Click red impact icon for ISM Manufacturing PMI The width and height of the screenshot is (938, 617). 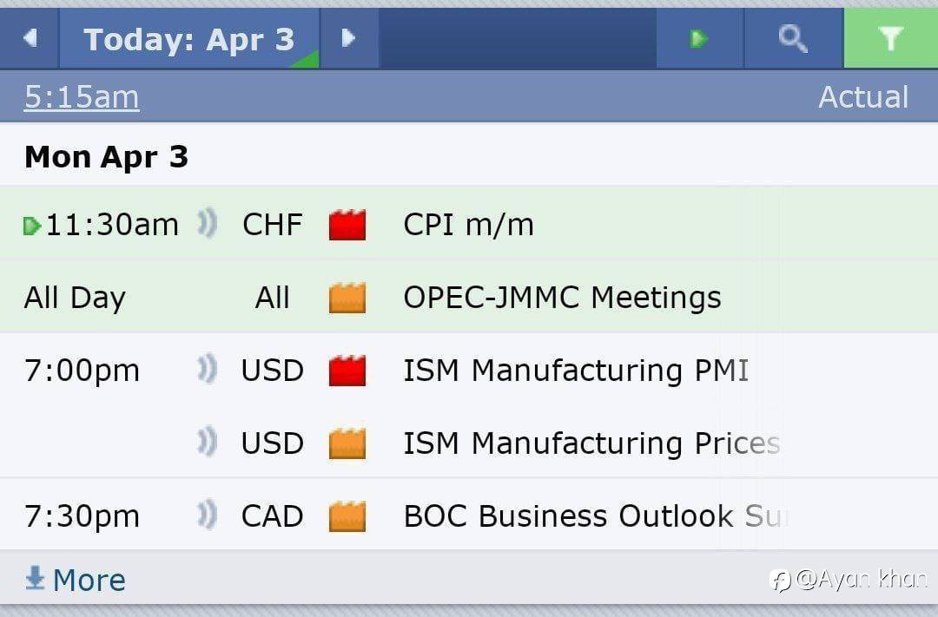[347, 371]
